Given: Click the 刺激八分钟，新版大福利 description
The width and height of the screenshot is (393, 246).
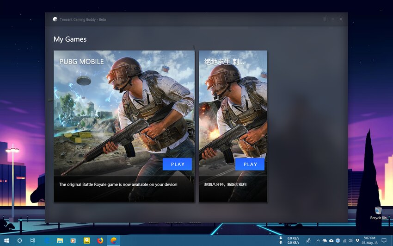Looking at the screenshot, I should pos(225,184).
